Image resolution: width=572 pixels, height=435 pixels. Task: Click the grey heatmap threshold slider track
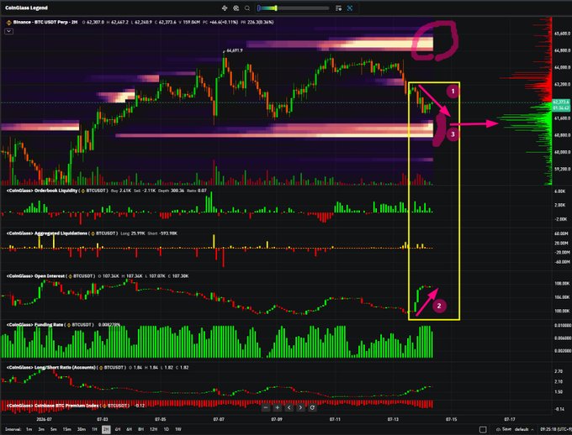tap(303, 8)
